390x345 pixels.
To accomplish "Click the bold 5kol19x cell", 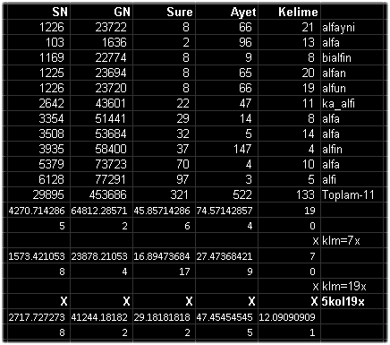I will (x=352, y=301).
